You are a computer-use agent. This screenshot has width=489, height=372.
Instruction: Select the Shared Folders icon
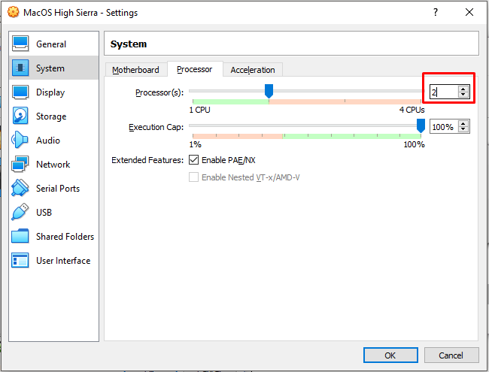pyautogui.click(x=21, y=237)
